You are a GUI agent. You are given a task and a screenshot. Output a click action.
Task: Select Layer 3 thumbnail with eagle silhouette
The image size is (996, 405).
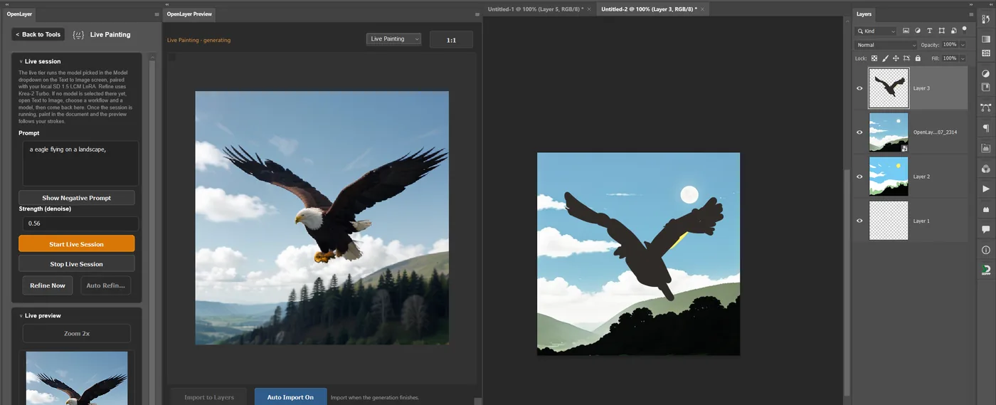[889, 88]
